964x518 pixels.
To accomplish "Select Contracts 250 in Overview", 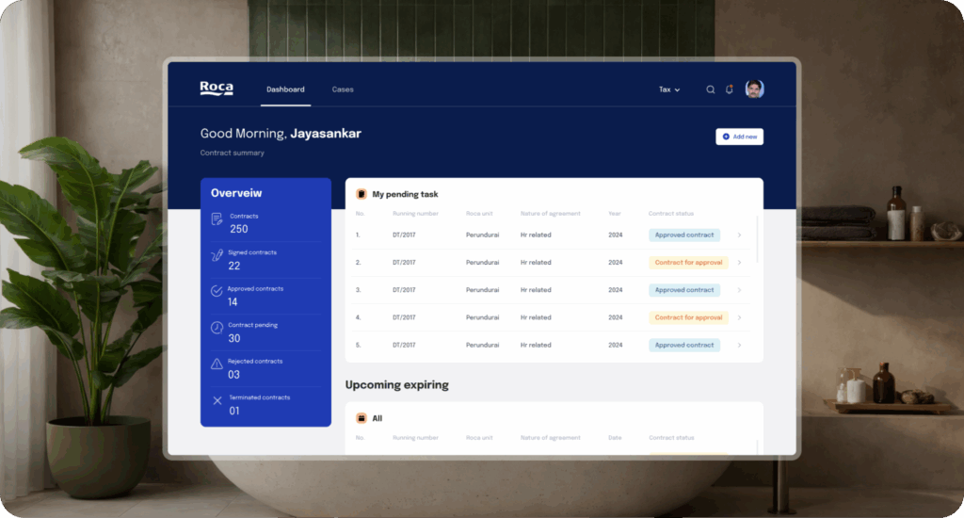I will (265, 223).
